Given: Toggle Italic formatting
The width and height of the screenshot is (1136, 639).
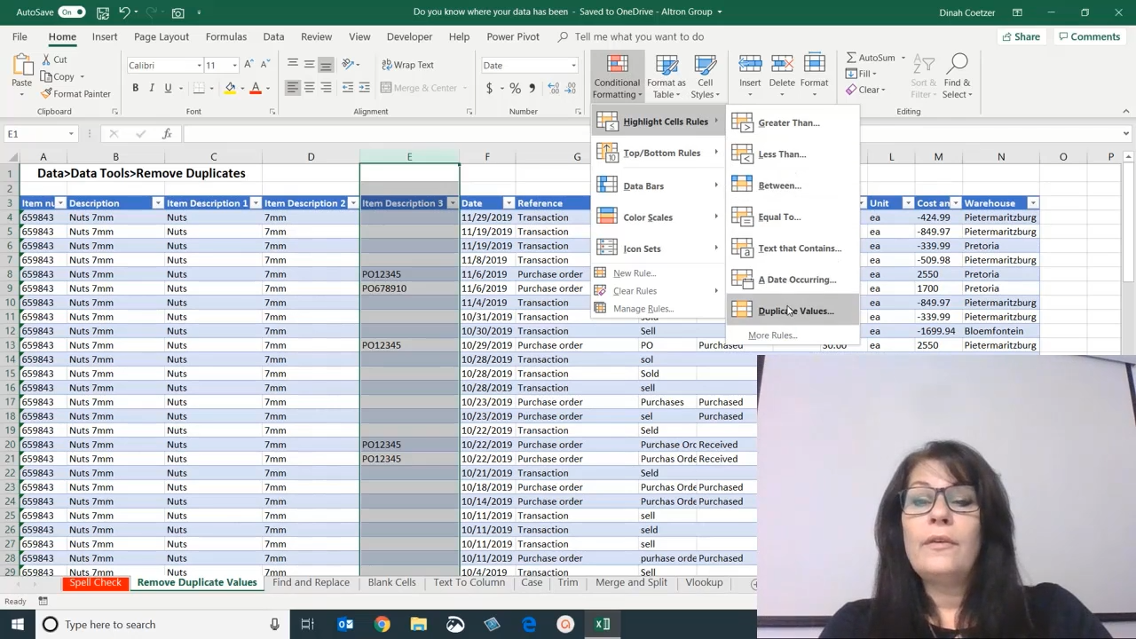Looking at the screenshot, I should [x=152, y=88].
